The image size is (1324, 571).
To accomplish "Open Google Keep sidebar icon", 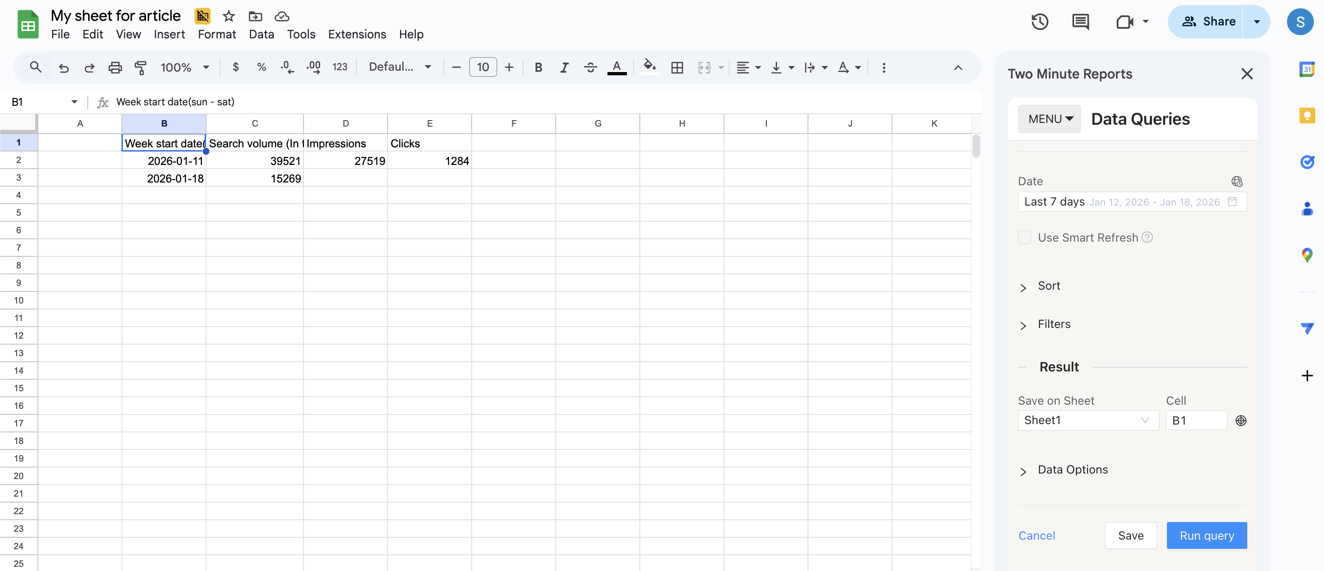I will pos(1306,115).
